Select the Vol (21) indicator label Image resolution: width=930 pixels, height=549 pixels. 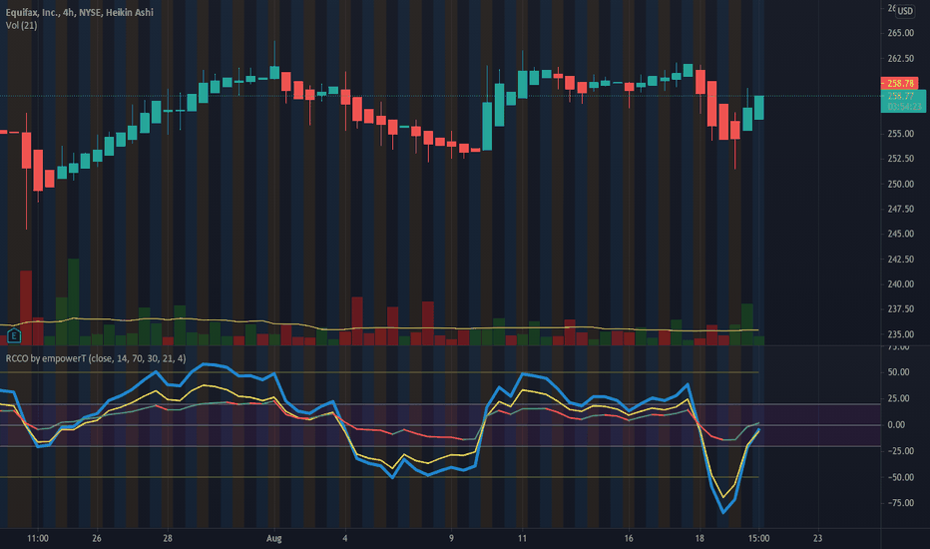pyautogui.click(x=21, y=25)
